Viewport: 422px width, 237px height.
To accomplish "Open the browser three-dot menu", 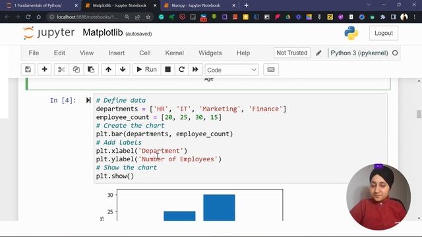I will [415, 17].
